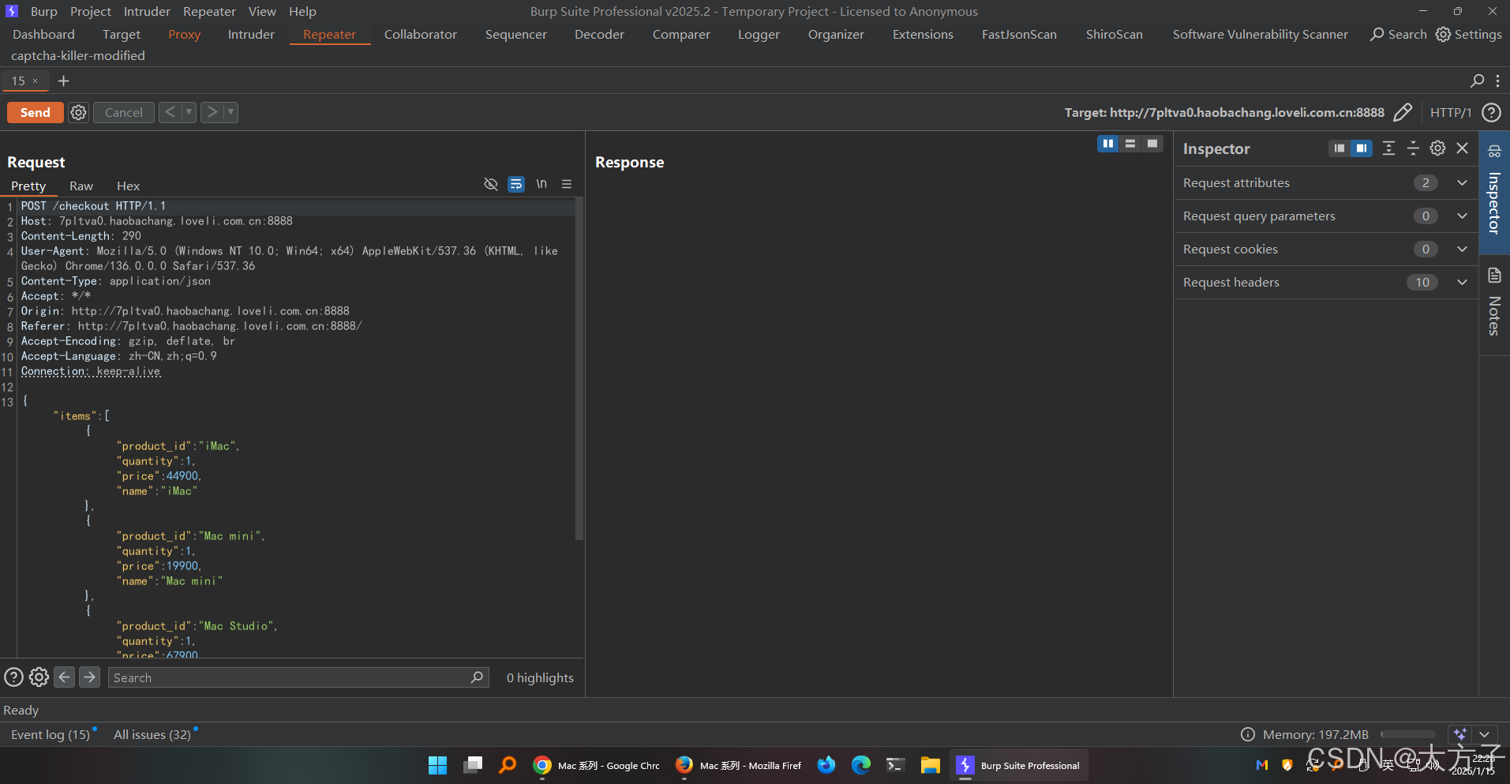Open the Intruder tool tab
The width and height of the screenshot is (1510, 784).
251,35
